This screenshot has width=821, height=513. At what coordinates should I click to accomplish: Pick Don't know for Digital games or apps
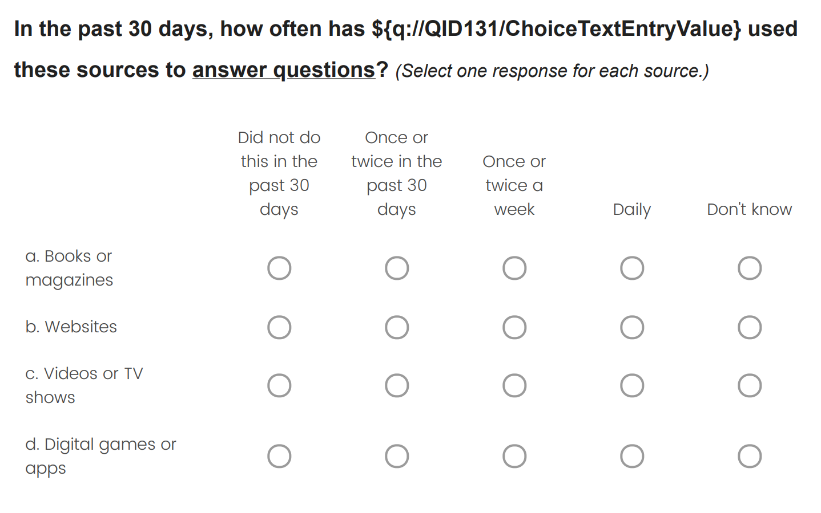[750, 456]
